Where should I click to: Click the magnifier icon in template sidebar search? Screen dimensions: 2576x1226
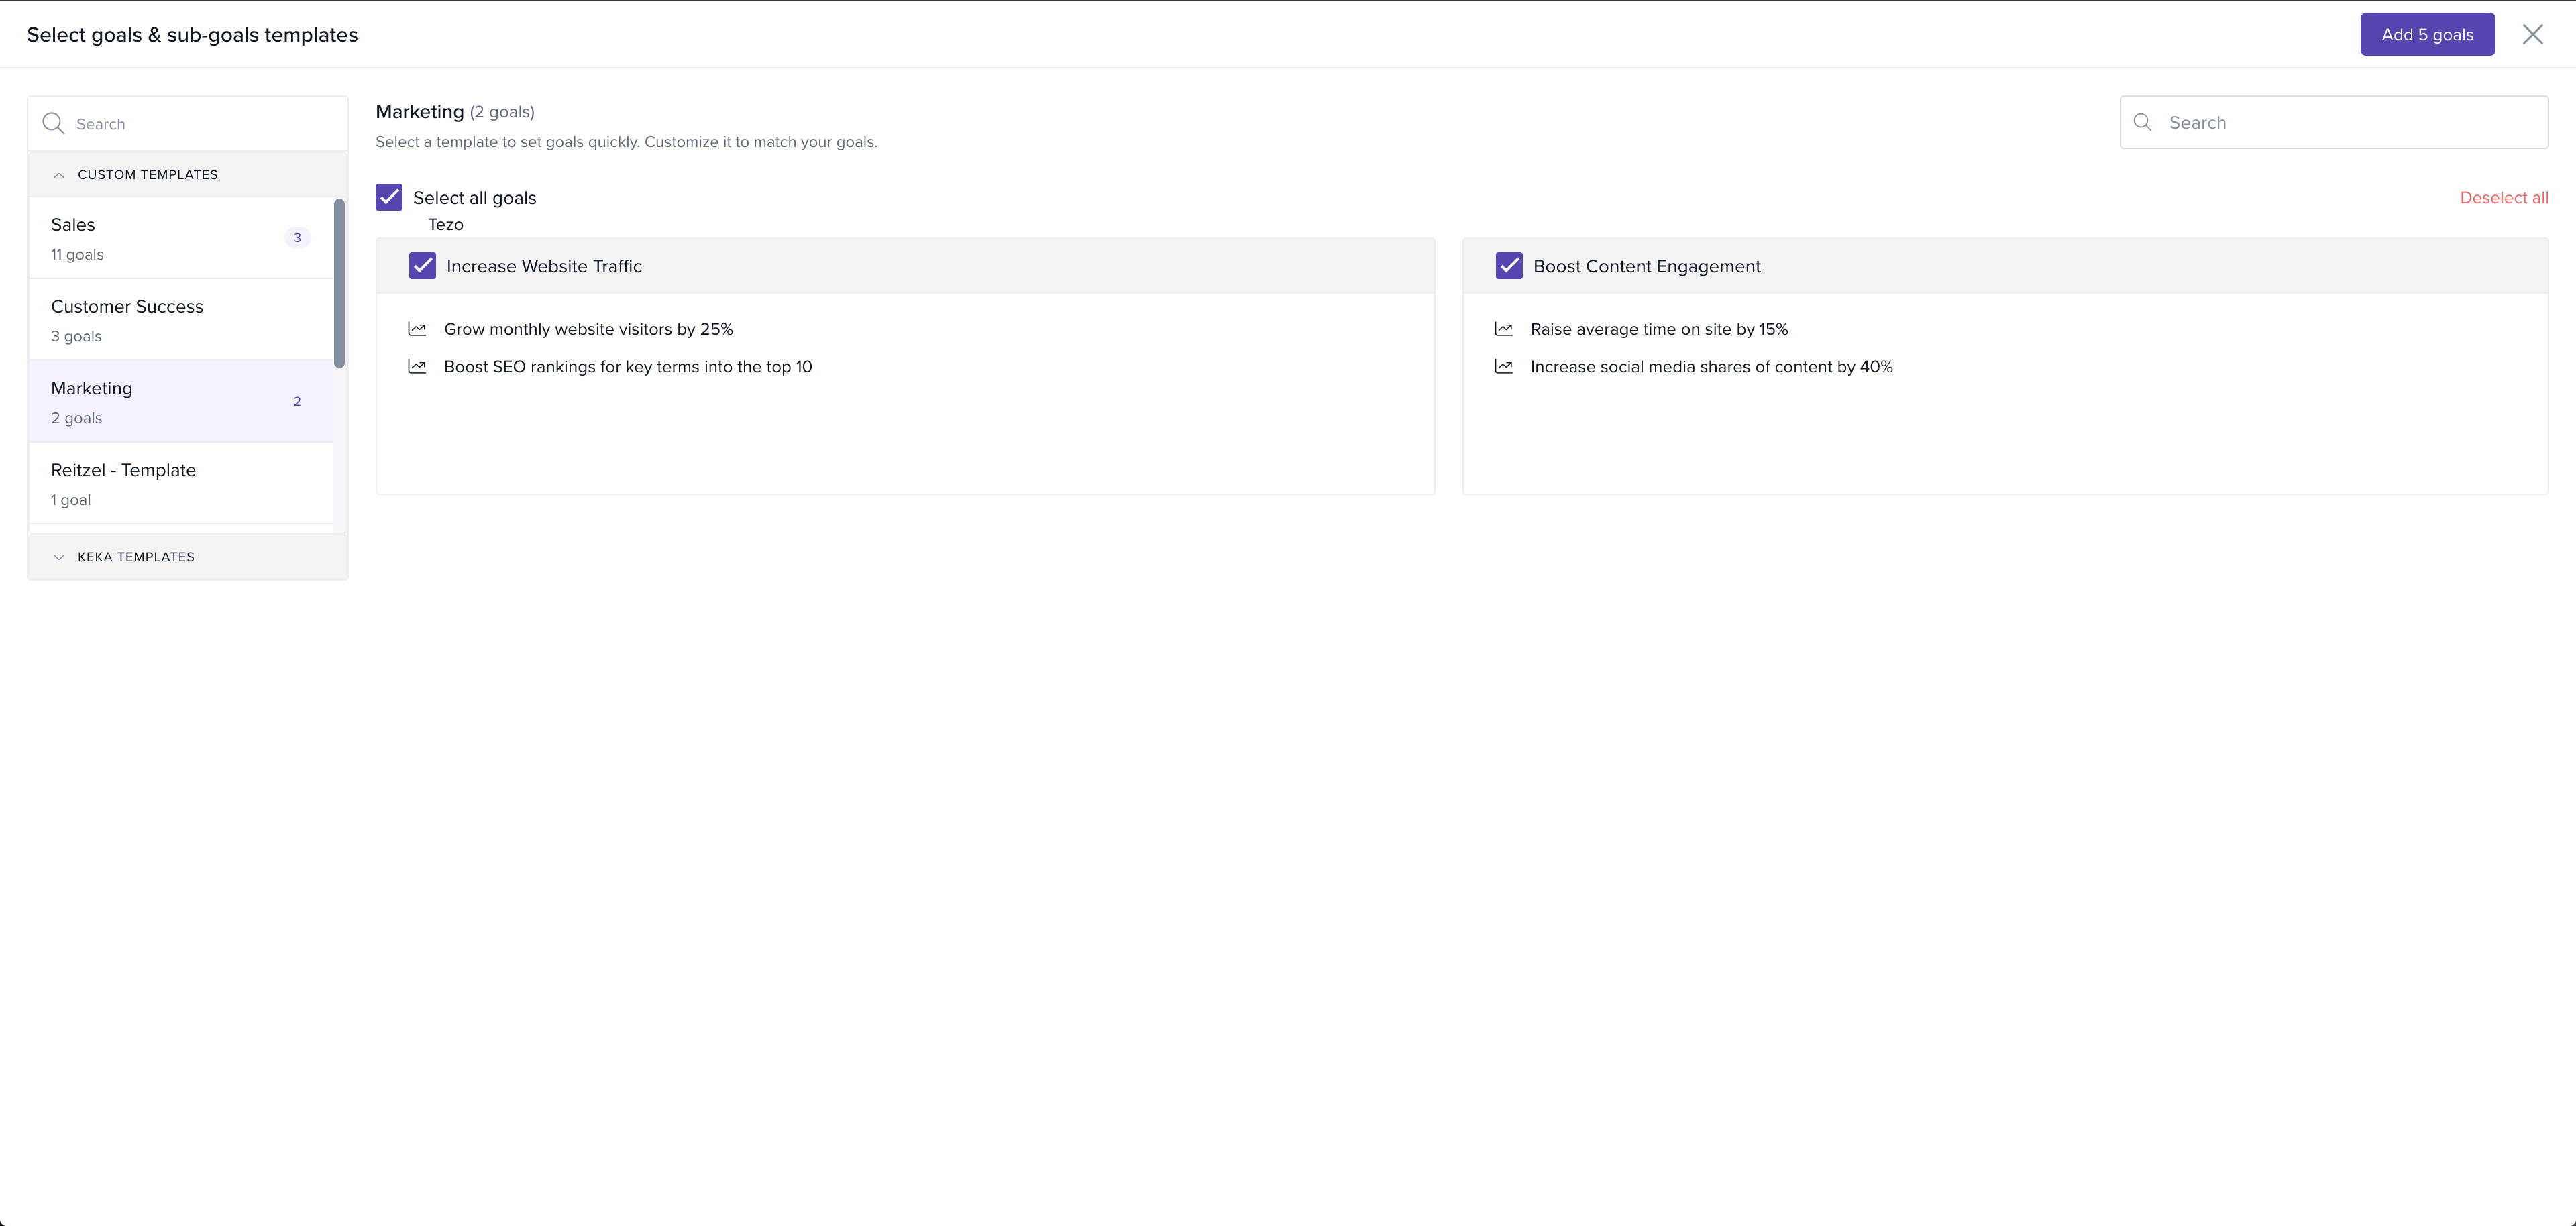[x=53, y=124]
